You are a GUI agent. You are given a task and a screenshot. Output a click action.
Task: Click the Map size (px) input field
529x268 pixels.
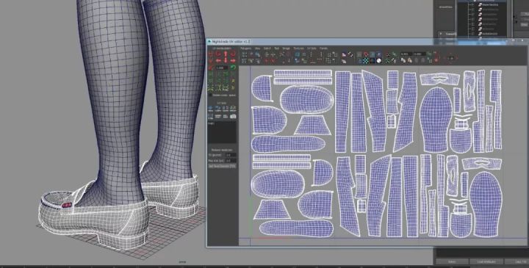click(231, 161)
